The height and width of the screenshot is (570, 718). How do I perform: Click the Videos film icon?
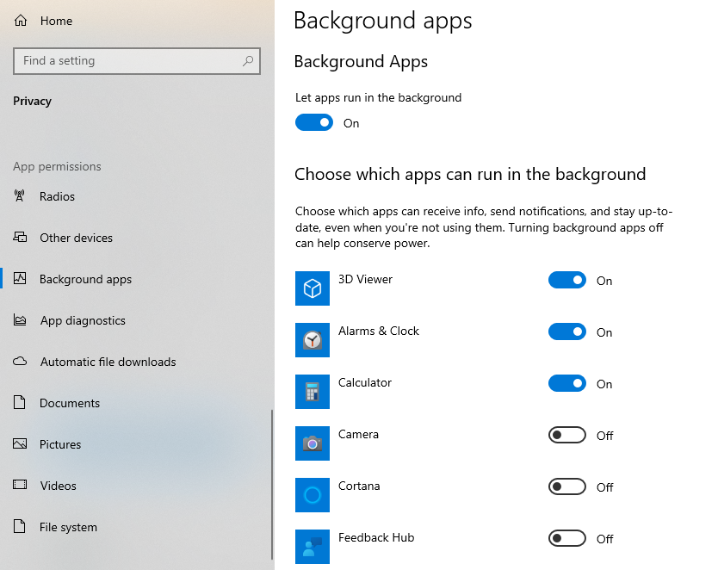[x=20, y=485]
